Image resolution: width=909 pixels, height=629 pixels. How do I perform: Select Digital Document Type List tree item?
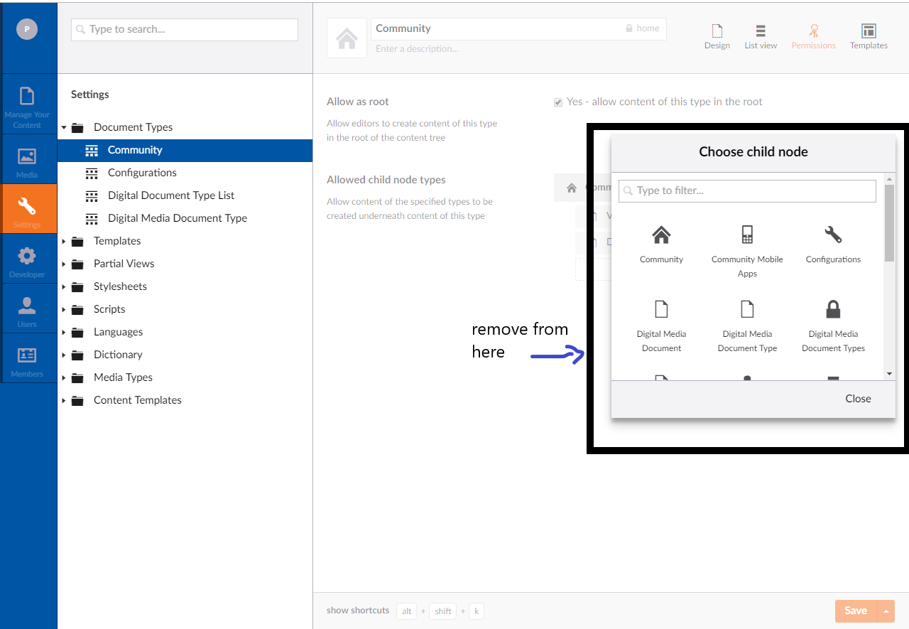tap(170, 195)
